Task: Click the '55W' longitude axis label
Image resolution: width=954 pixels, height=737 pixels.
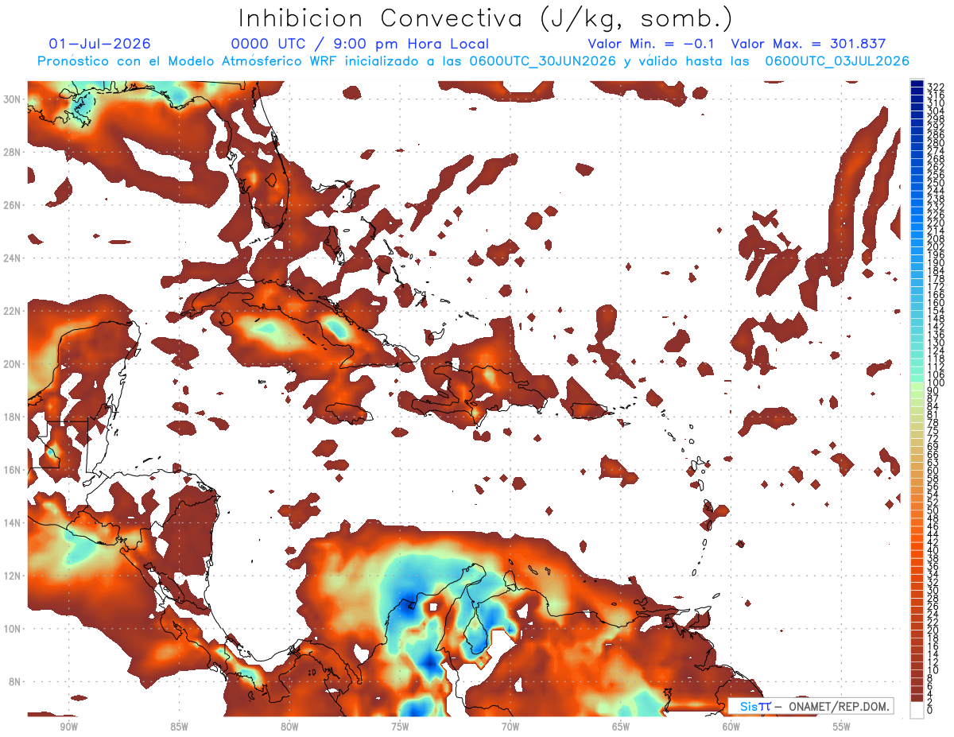Action: (x=842, y=727)
